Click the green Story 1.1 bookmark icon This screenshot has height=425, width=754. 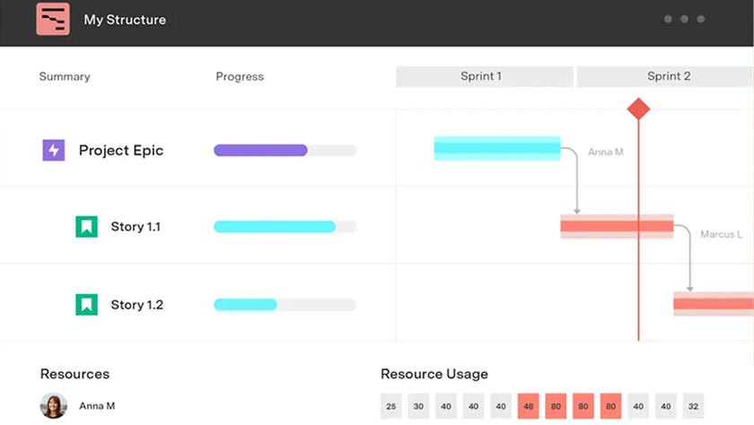86,227
